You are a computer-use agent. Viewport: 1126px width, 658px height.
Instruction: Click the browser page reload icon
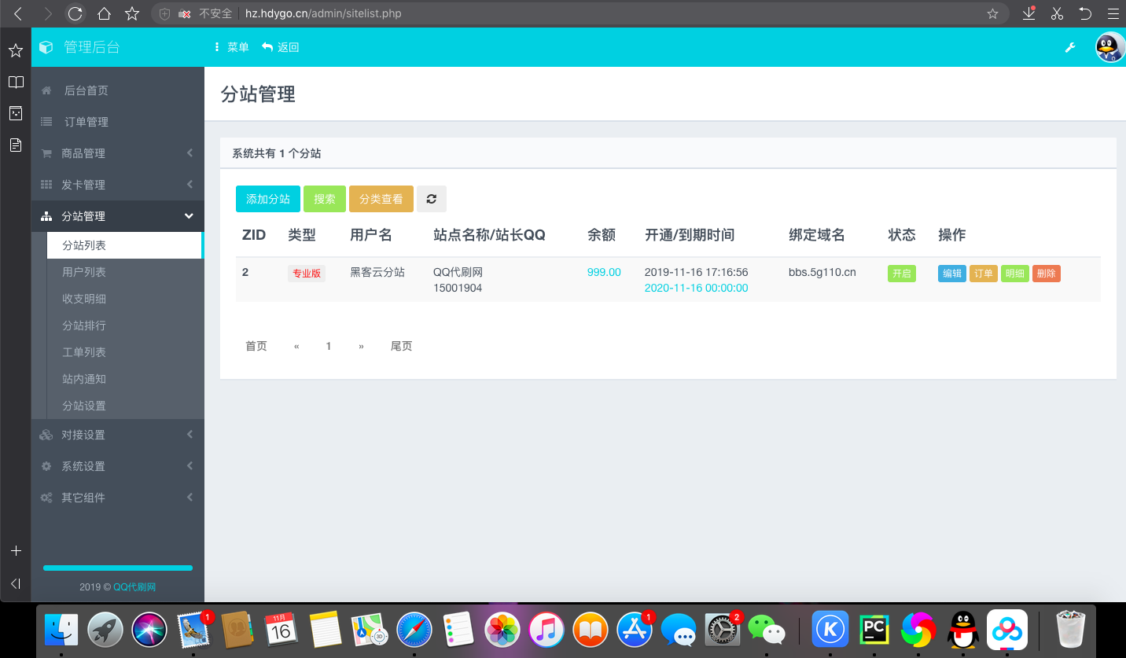point(75,13)
